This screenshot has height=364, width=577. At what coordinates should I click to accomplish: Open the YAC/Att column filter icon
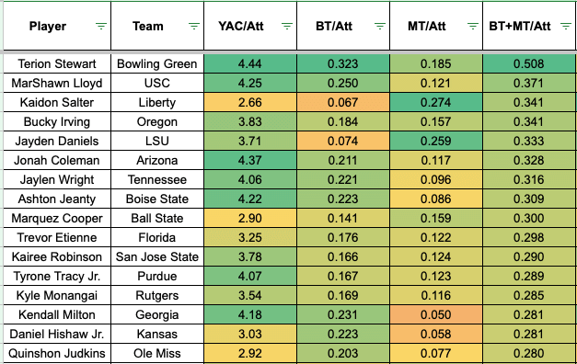pos(287,26)
